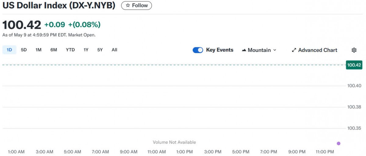
Task: Open the Advanced Chart link
Action: coord(318,50)
